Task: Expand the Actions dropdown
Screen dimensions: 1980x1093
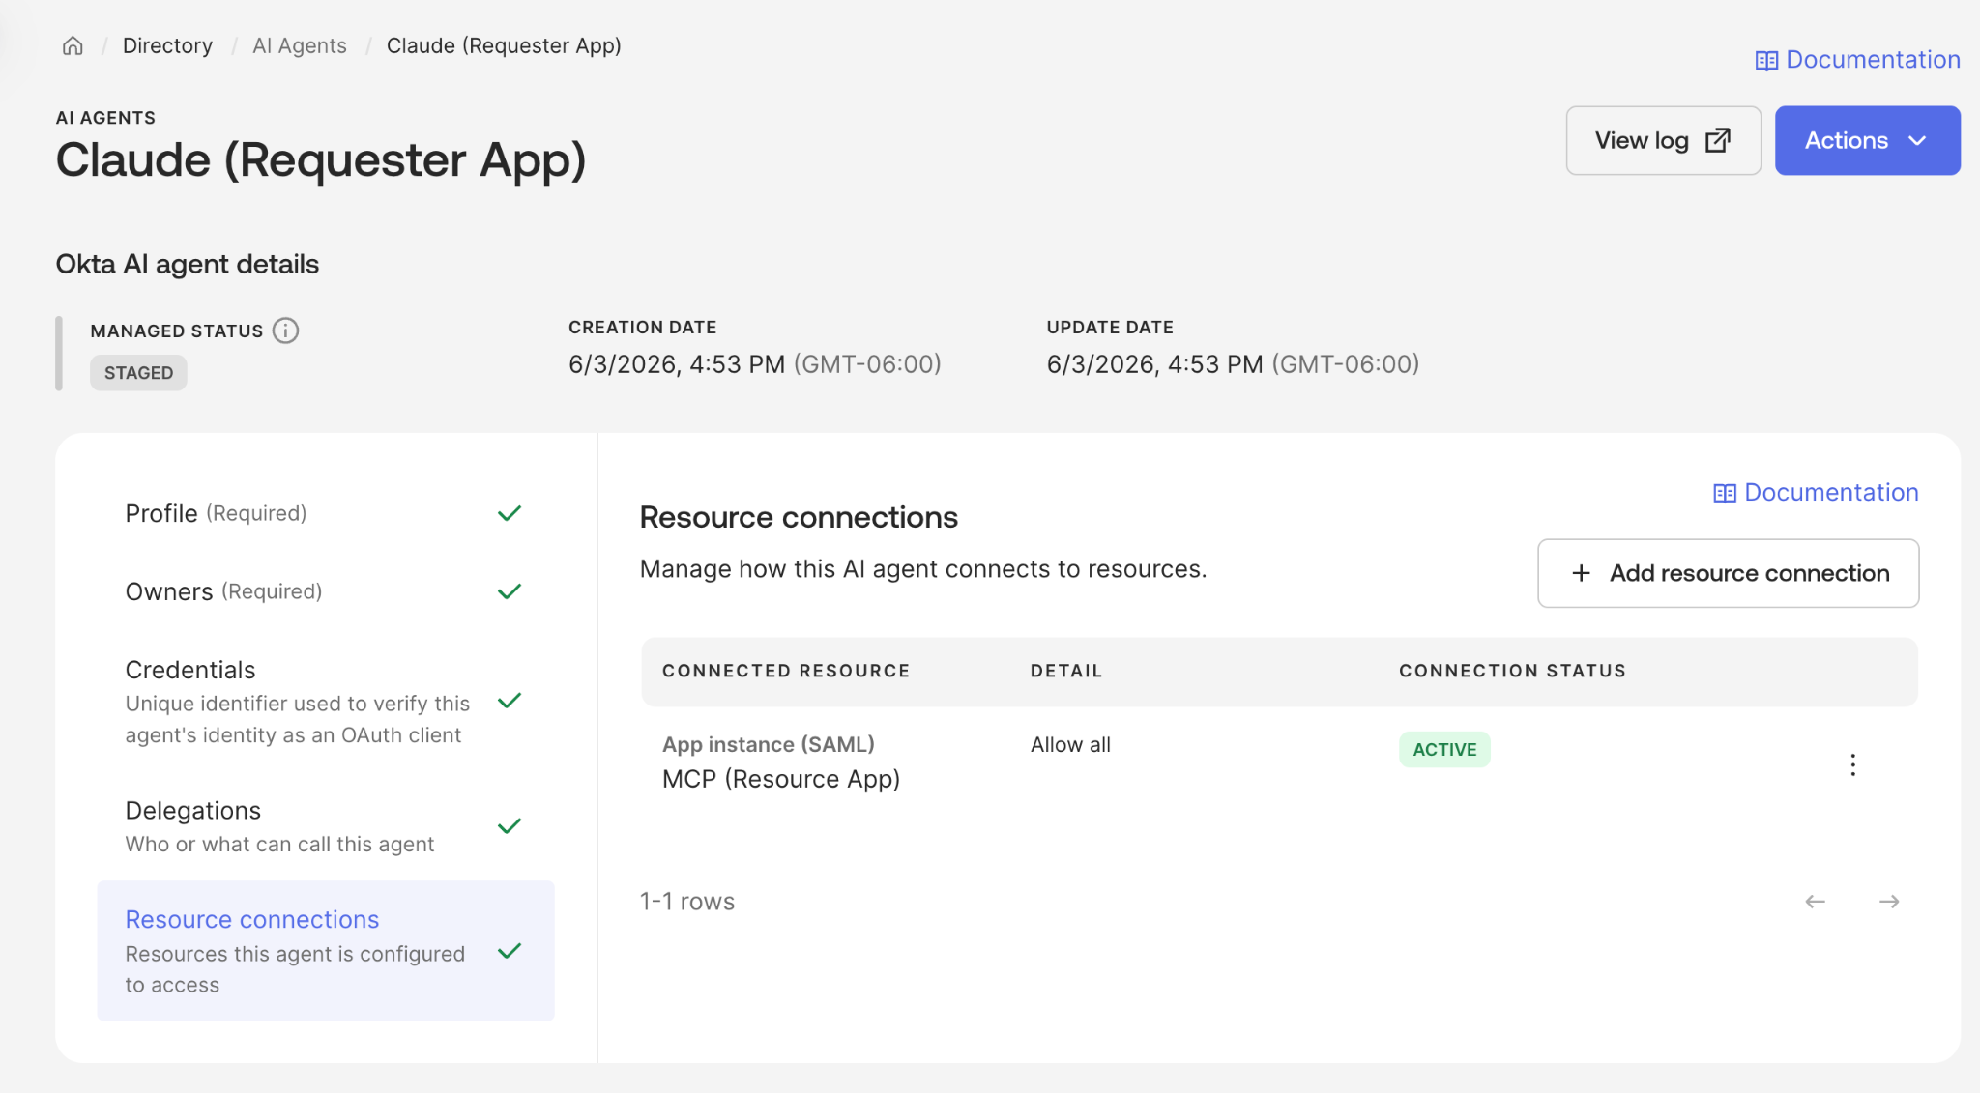Action: click(x=1867, y=140)
